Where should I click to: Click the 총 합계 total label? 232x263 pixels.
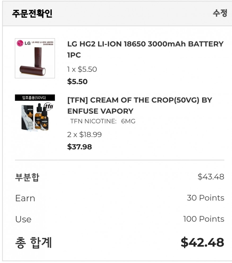33,243
